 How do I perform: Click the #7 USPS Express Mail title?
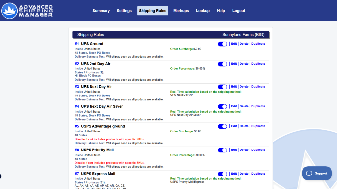coord(95,174)
